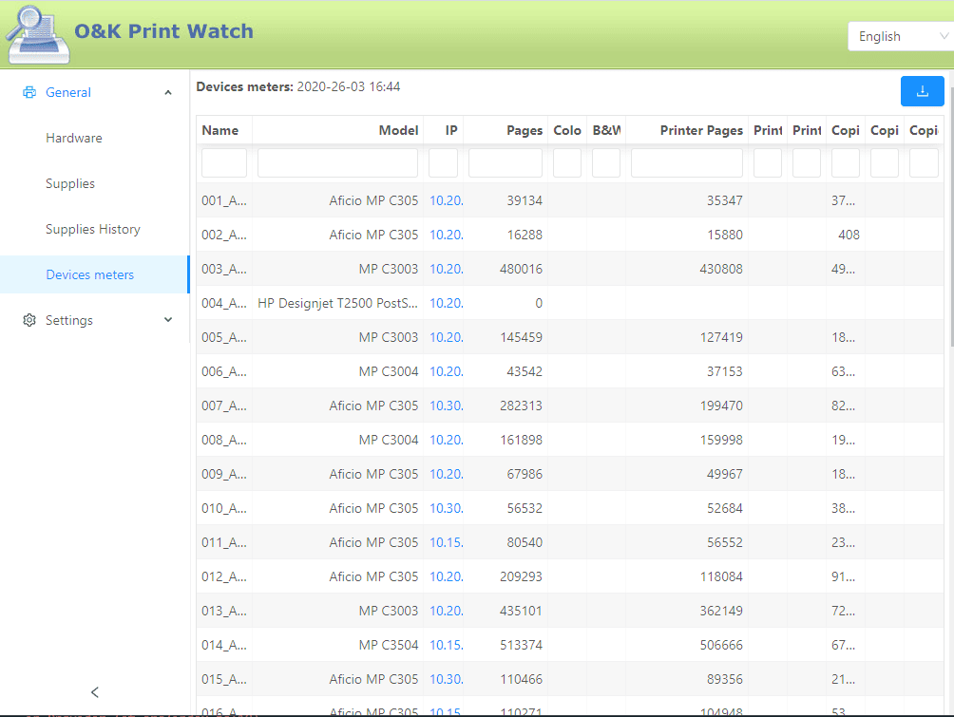954x717 pixels.
Task: Sort table by Model column header
Action: (398, 130)
